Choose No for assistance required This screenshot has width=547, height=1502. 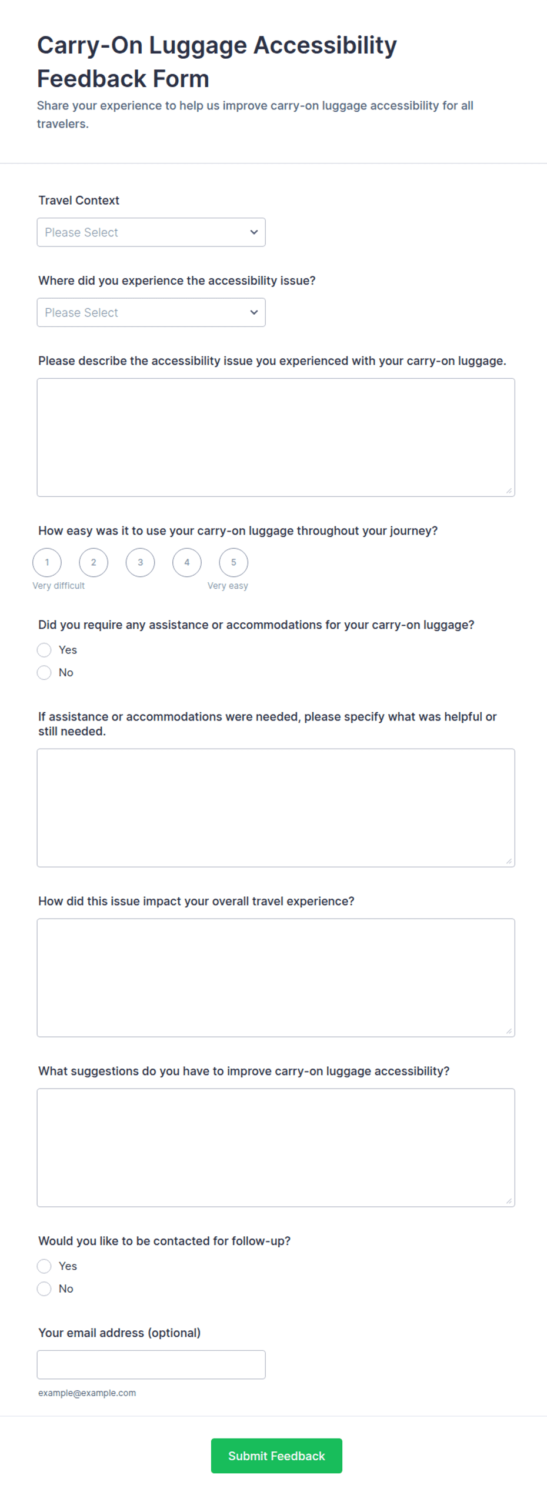point(44,672)
